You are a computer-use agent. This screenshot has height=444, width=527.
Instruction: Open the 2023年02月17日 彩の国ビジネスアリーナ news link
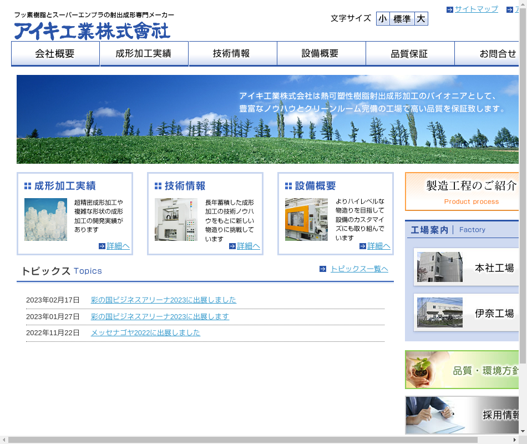[x=163, y=300]
